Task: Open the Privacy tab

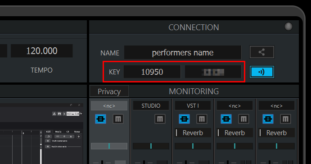Action: (x=109, y=91)
